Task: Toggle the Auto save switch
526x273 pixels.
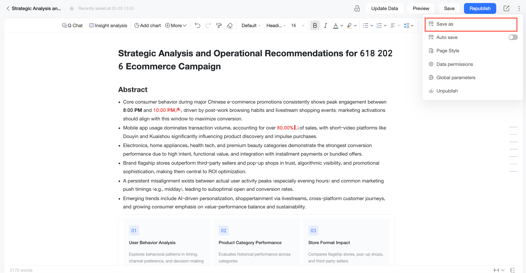Action: (x=513, y=37)
